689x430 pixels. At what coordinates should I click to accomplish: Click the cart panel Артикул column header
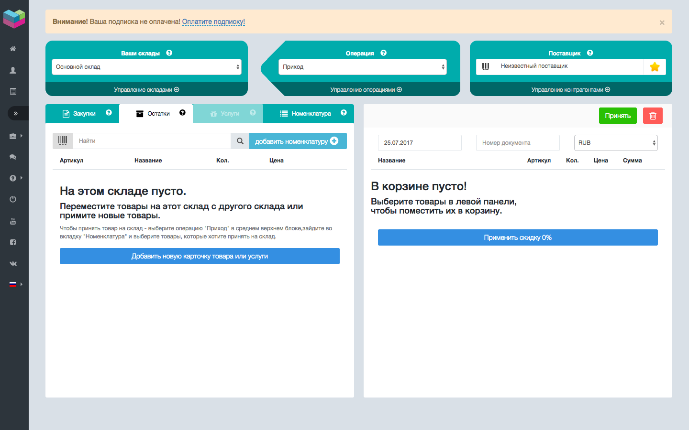[539, 161]
